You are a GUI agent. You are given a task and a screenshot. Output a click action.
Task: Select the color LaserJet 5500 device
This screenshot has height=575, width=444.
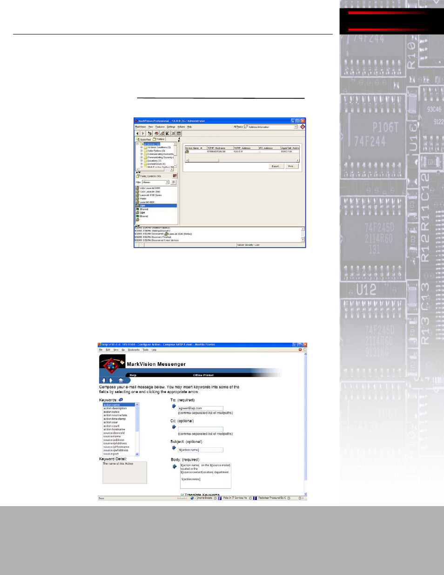pos(150,188)
